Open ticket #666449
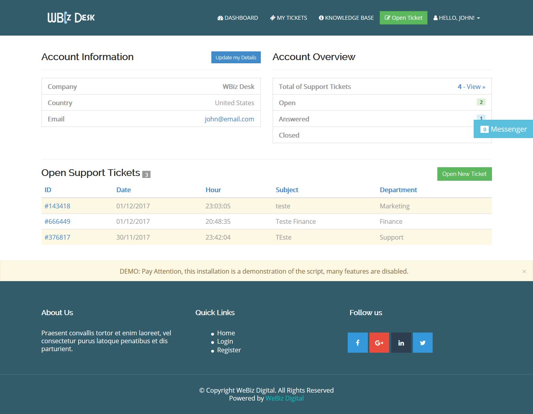Image resolution: width=533 pixels, height=414 pixels. point(57,221)
